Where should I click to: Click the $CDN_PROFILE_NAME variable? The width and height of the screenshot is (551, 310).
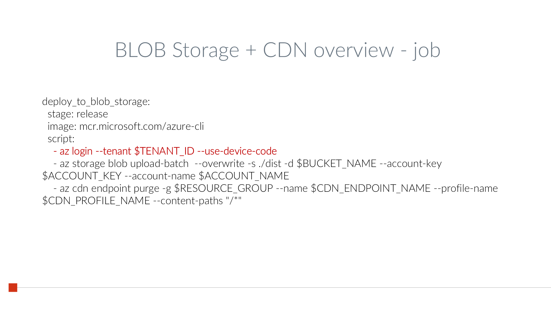point(96,201)
